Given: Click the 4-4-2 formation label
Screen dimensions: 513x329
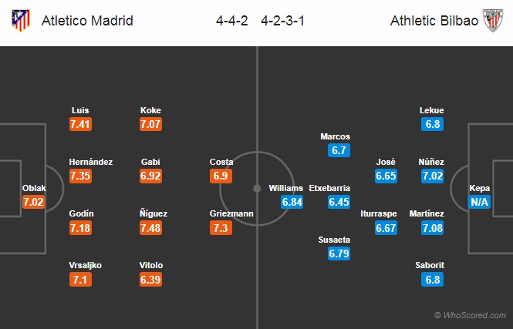Looking at the screenshot, I should pyautogui.click(x=231, y=21).
